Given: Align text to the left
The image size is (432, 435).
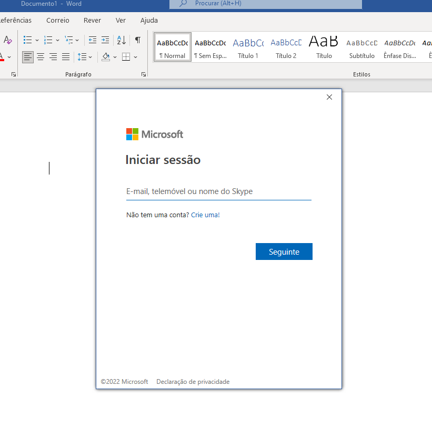Looking at the screenshot, I should click(28, 57).
